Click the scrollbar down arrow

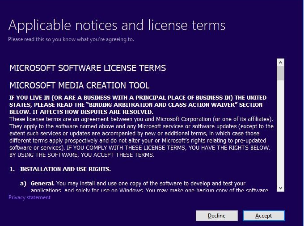[280, 188]
